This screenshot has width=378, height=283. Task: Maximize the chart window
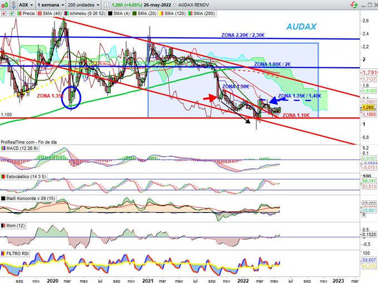[369, 5]
